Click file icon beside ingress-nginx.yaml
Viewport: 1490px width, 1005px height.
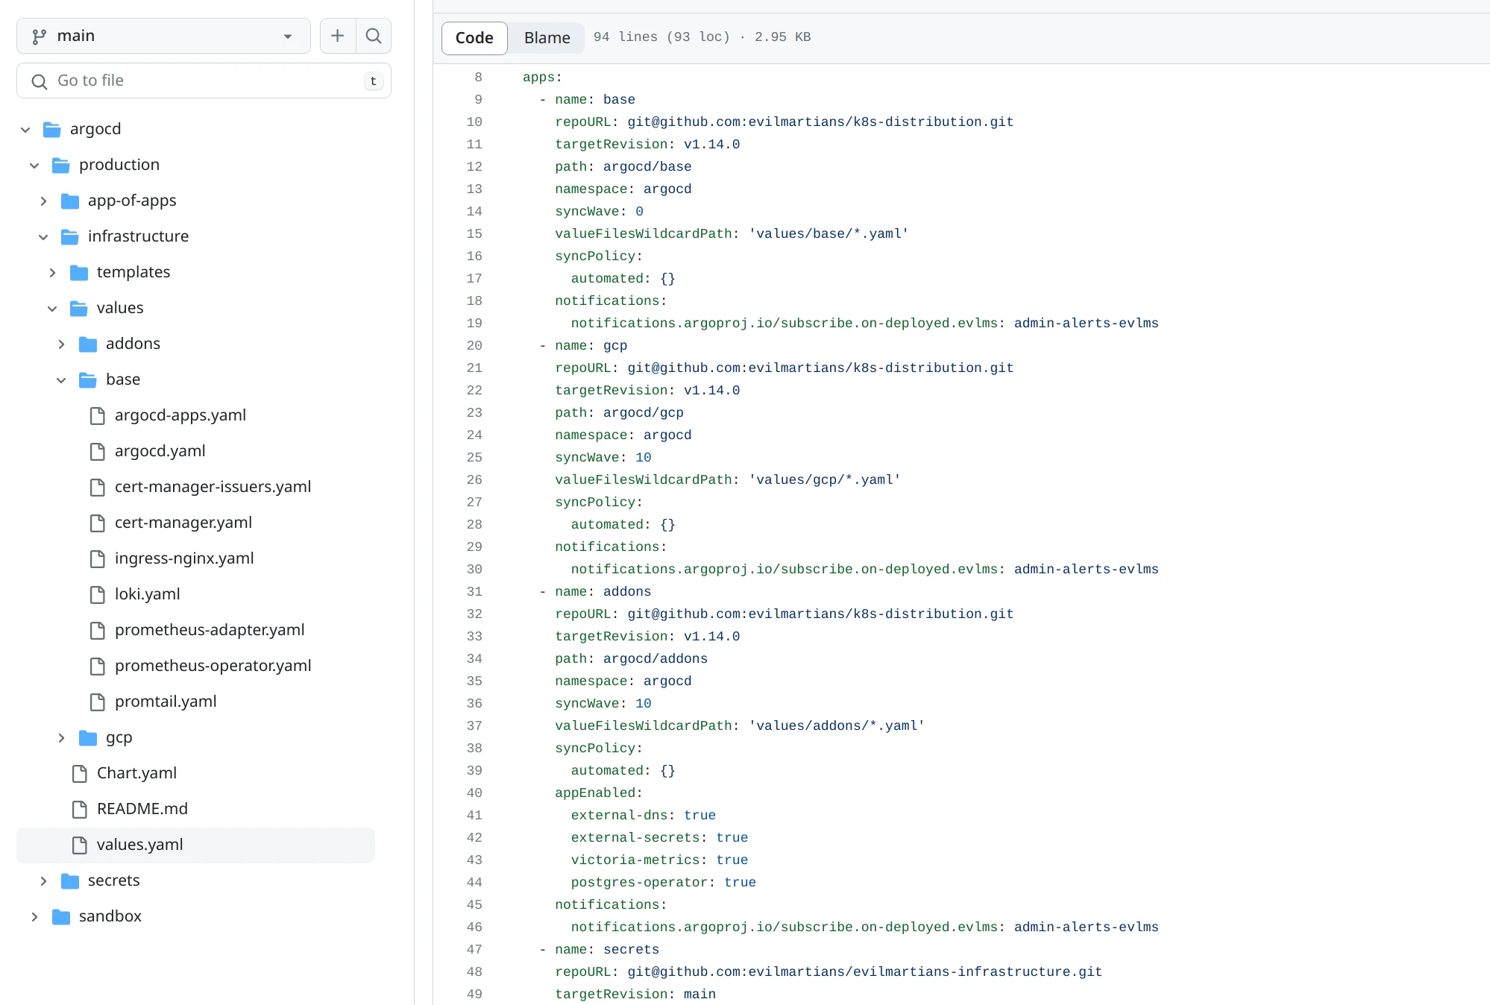point(97,559)
